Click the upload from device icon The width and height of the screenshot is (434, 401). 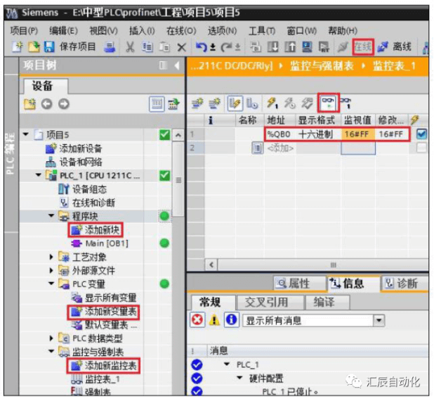pos(290,47)
